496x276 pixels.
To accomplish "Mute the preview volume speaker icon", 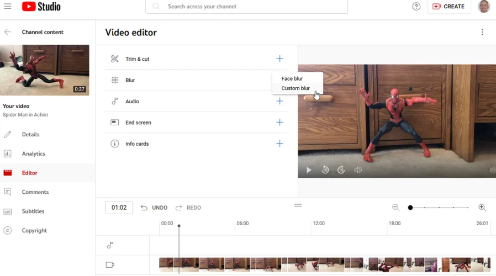I will (358, 170).
